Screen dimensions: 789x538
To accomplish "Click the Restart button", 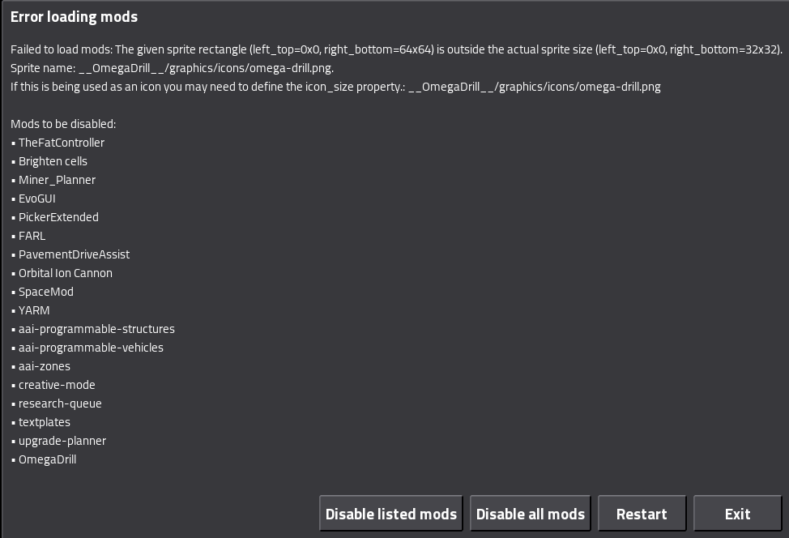I will pyautogui.click(x=642, y=514).
